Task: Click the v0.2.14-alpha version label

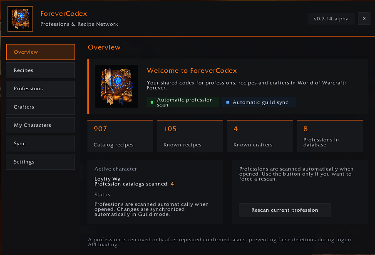Action: 331,19
